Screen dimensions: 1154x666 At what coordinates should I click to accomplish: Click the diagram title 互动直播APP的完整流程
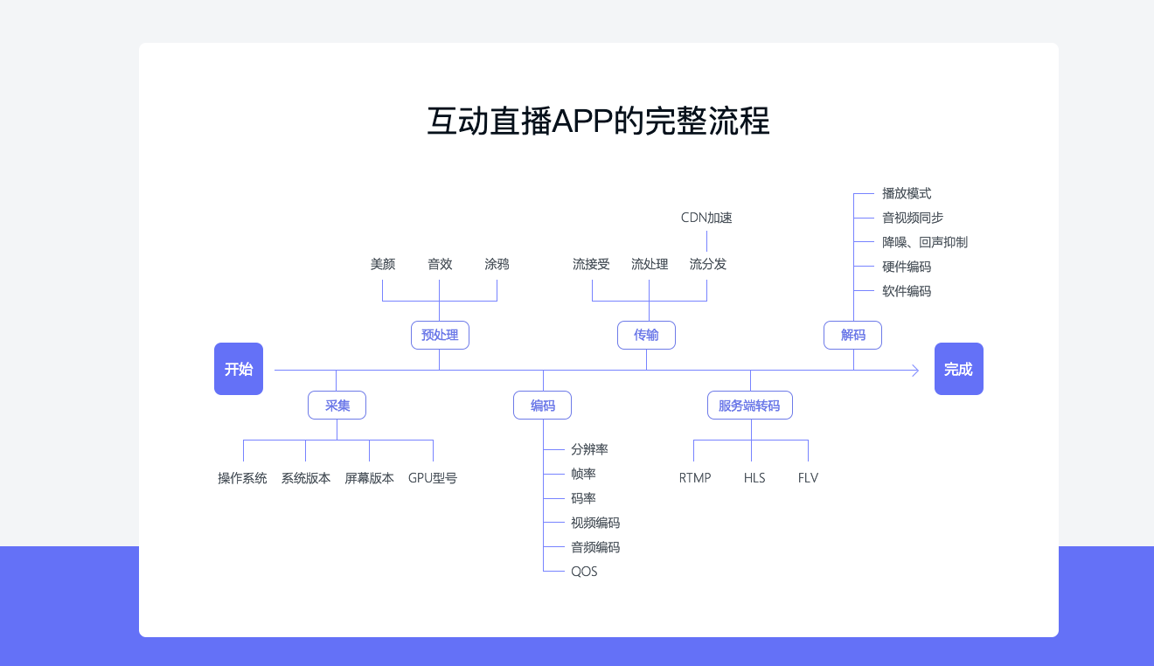[598, 121]
